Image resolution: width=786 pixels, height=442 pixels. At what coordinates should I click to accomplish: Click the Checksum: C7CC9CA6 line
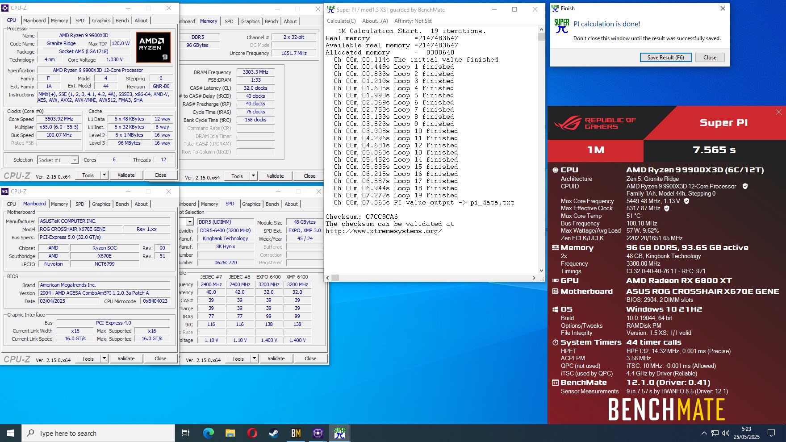coord(362,217)
